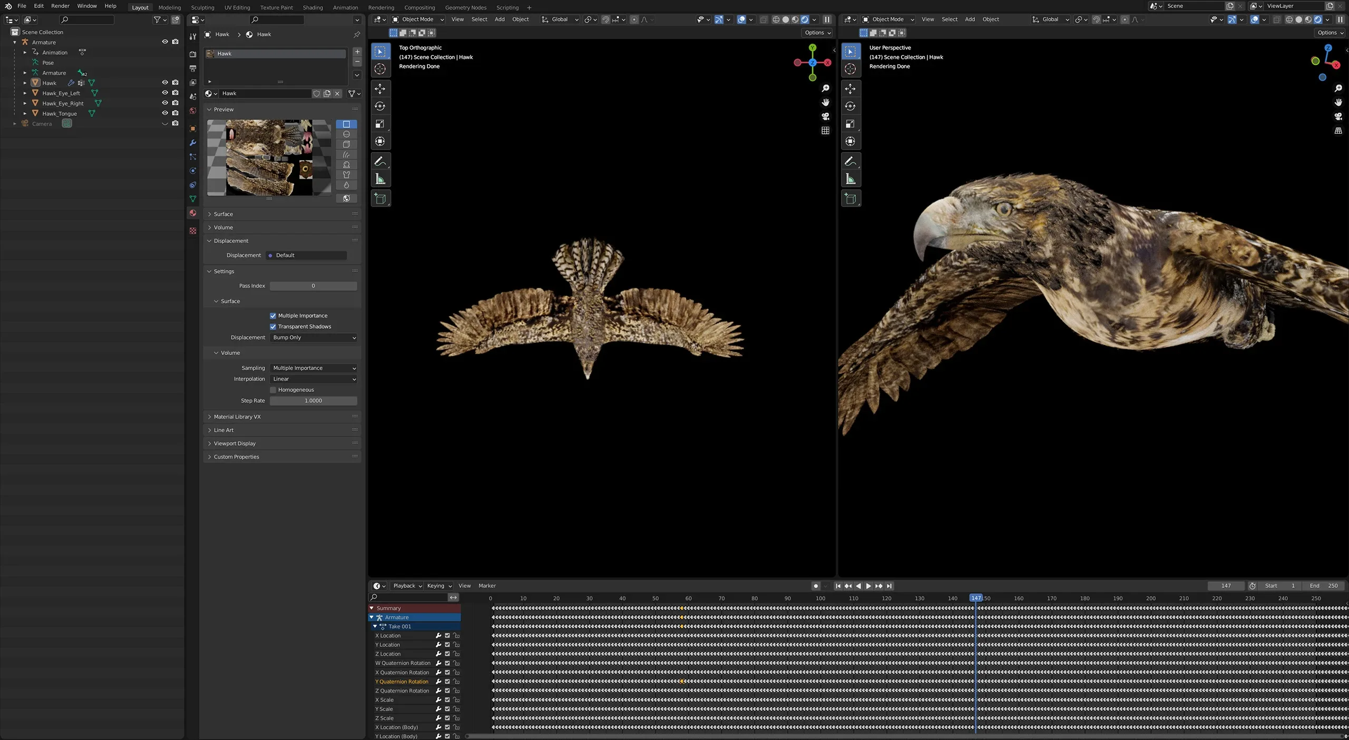Jump to the first frame in the timeline

point(837,586)
